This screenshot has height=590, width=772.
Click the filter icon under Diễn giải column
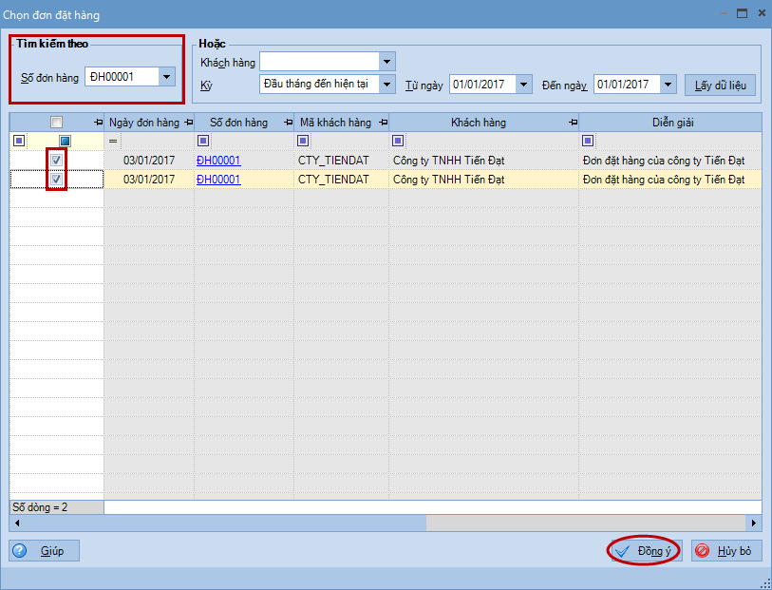588,142
